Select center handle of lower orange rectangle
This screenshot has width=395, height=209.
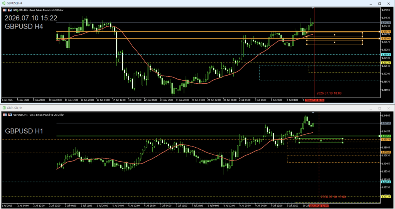point(334,42)
